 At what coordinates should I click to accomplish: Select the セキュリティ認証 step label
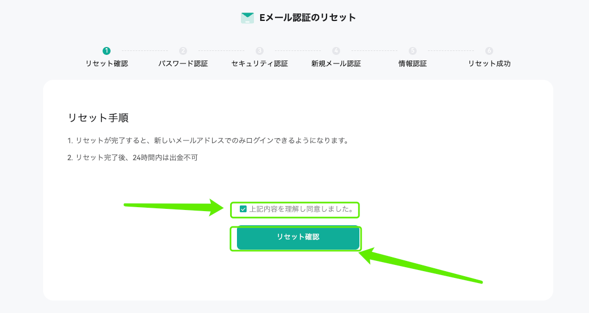point(260,64)
